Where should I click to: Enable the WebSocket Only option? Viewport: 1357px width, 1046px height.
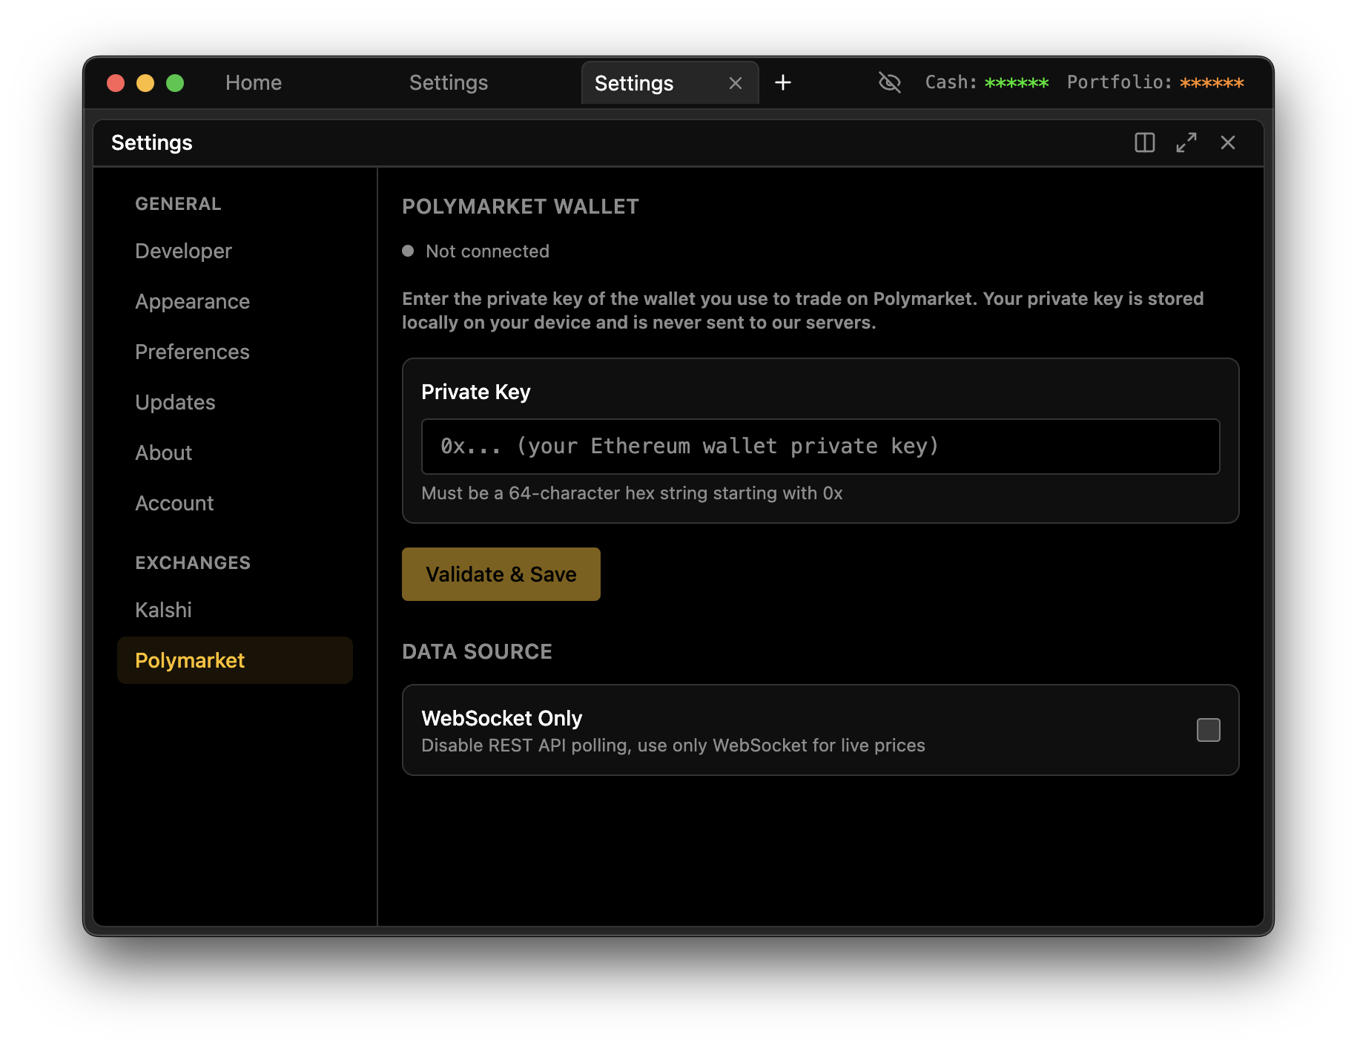point(1208,731)
